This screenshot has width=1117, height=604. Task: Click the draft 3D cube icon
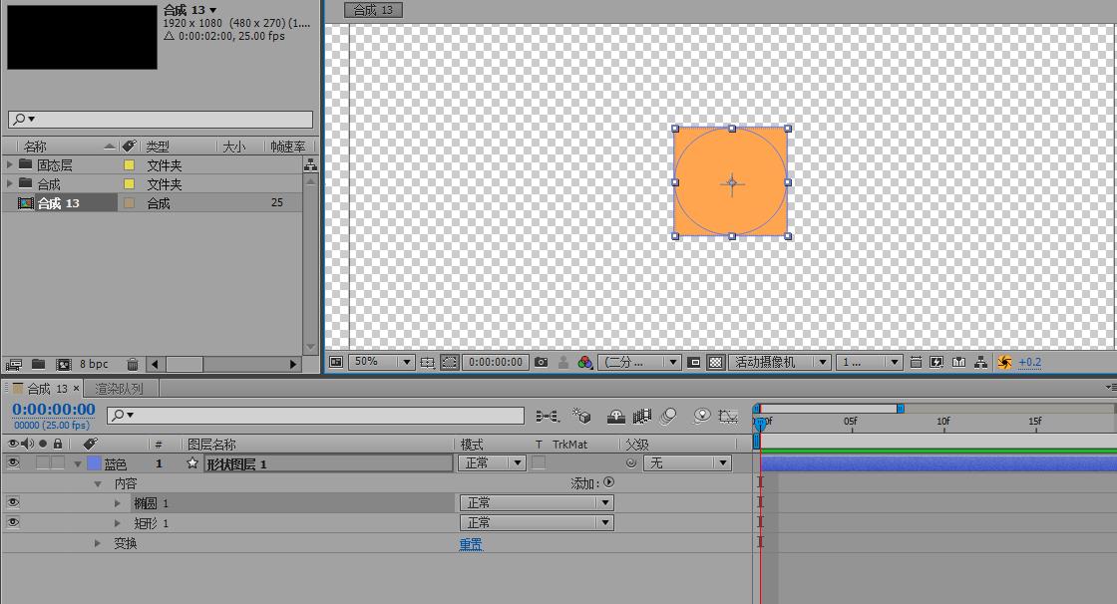[583, 416]
